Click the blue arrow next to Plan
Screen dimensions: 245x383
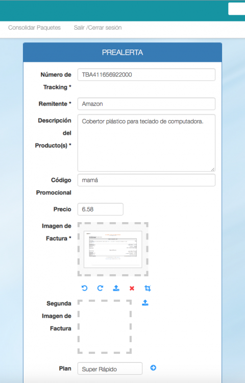pyautogui.click(x=153, y=368)
